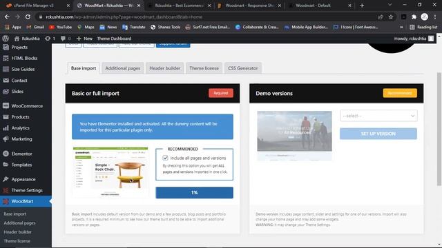
Task: Click the browser address bar URL
Action: click(124, 17)
